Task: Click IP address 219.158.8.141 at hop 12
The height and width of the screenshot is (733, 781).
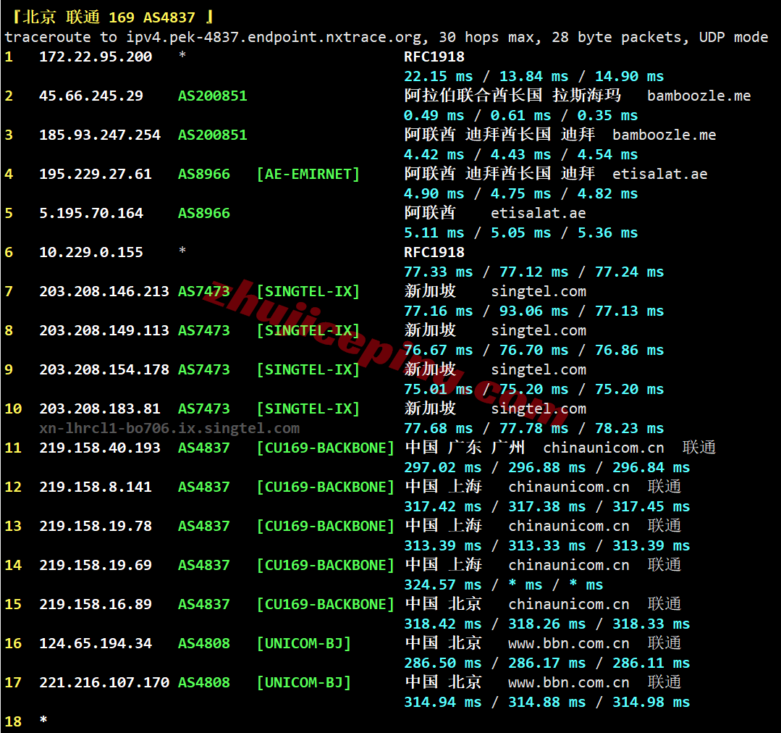Action: click(96, 487)
